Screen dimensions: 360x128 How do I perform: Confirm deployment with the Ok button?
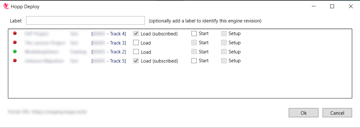point(304,113)
